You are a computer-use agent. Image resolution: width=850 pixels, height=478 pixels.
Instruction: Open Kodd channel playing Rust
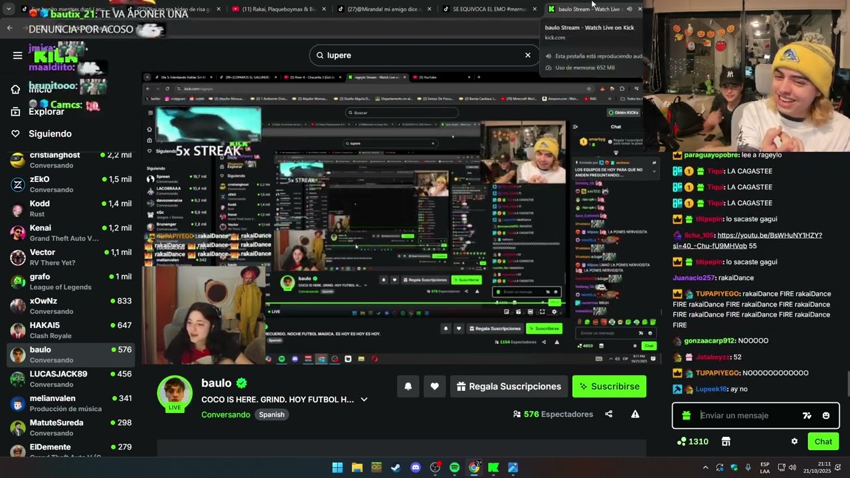tap(71, 208)
